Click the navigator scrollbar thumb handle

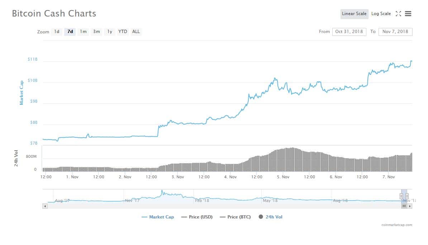(x=404, y=206)
